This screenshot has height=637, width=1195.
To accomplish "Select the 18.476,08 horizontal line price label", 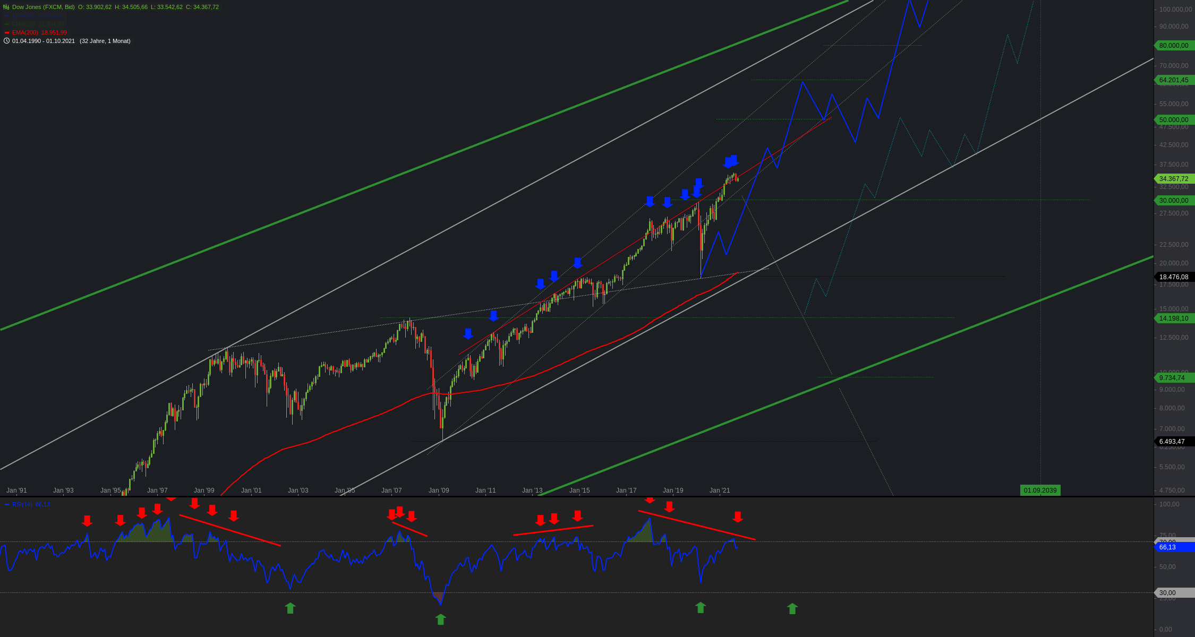I will [x=1174, y=277].
